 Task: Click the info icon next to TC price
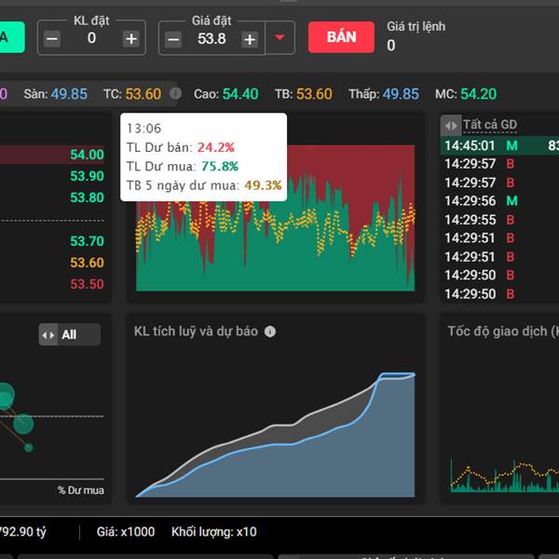coord(177,94)
